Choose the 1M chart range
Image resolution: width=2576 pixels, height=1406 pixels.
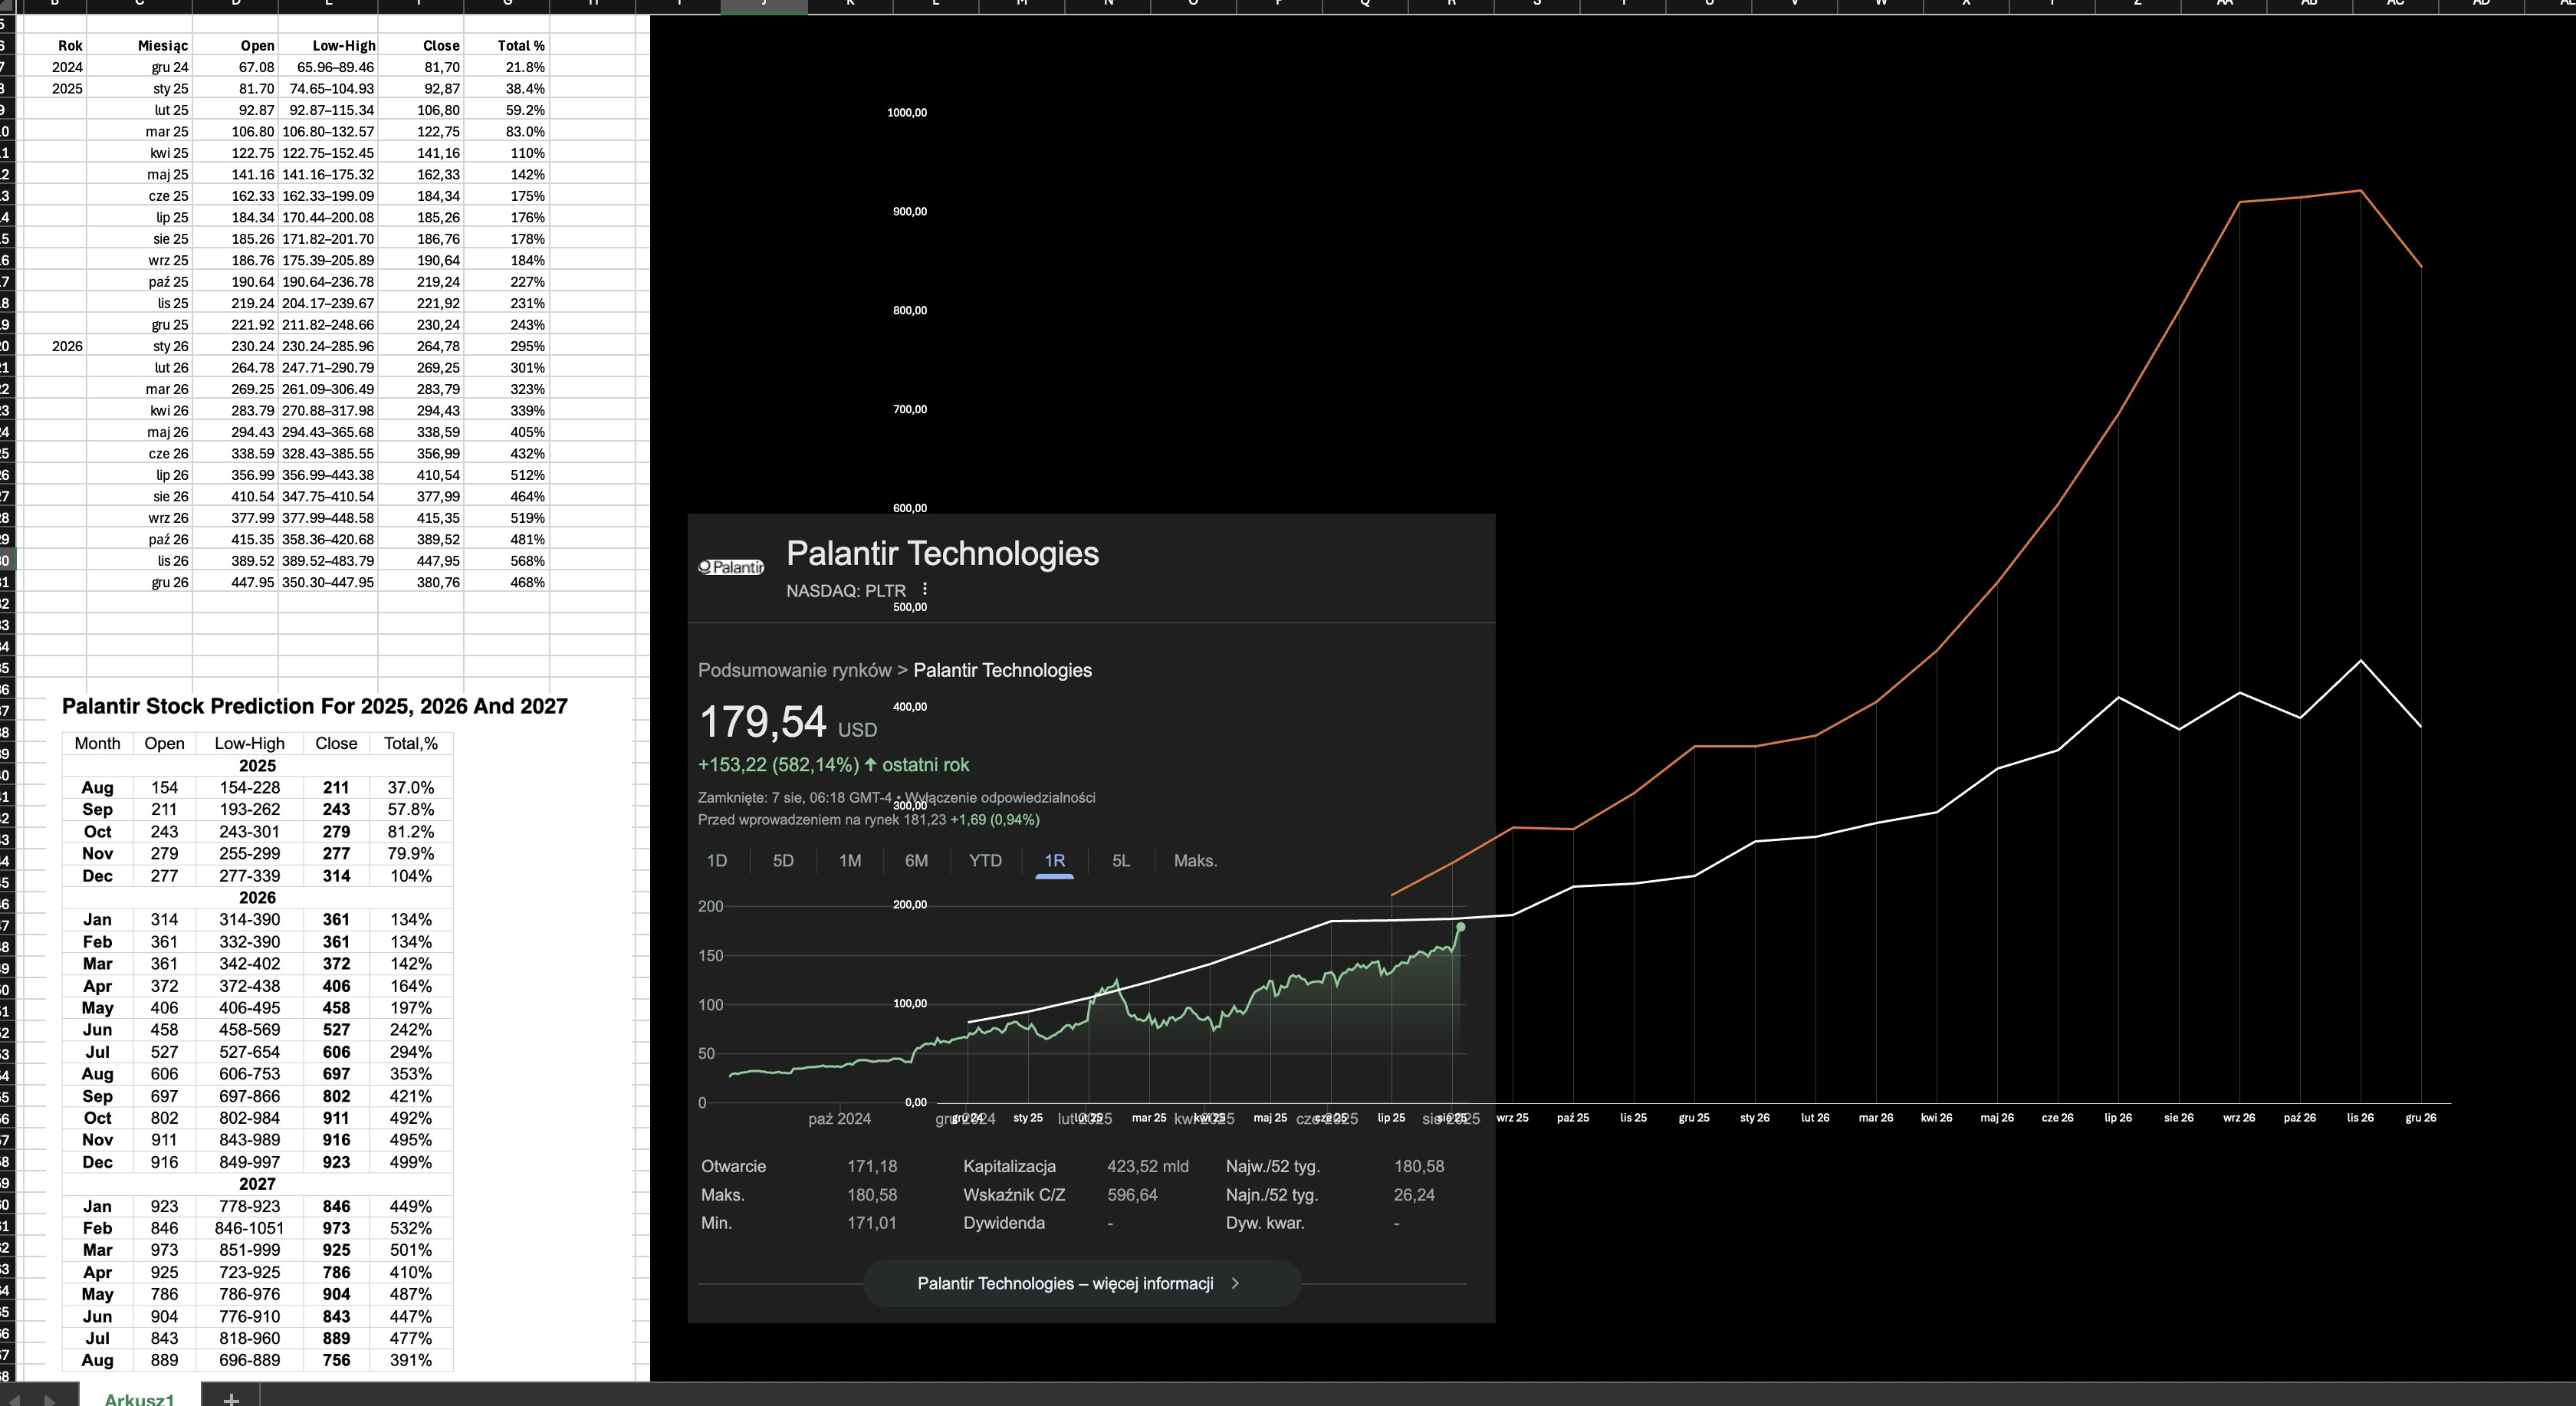(849, 861)
